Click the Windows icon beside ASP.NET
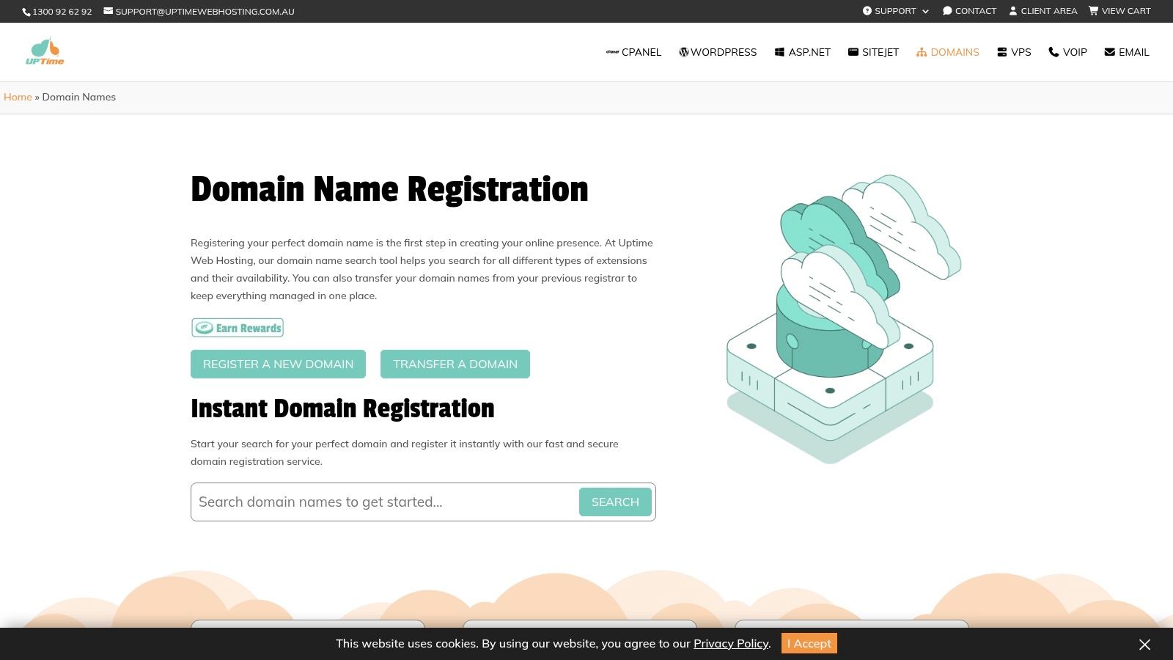The image size is (1173, 660). pos(779,52)
